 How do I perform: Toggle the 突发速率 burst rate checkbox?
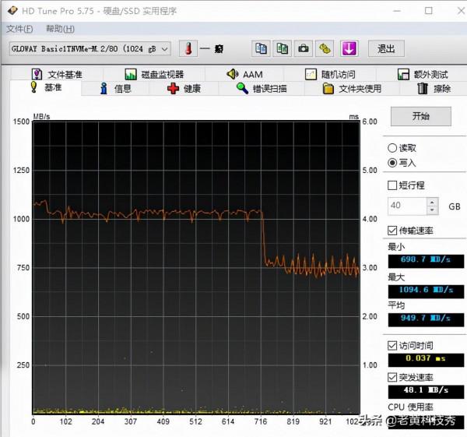pos(392,377)
